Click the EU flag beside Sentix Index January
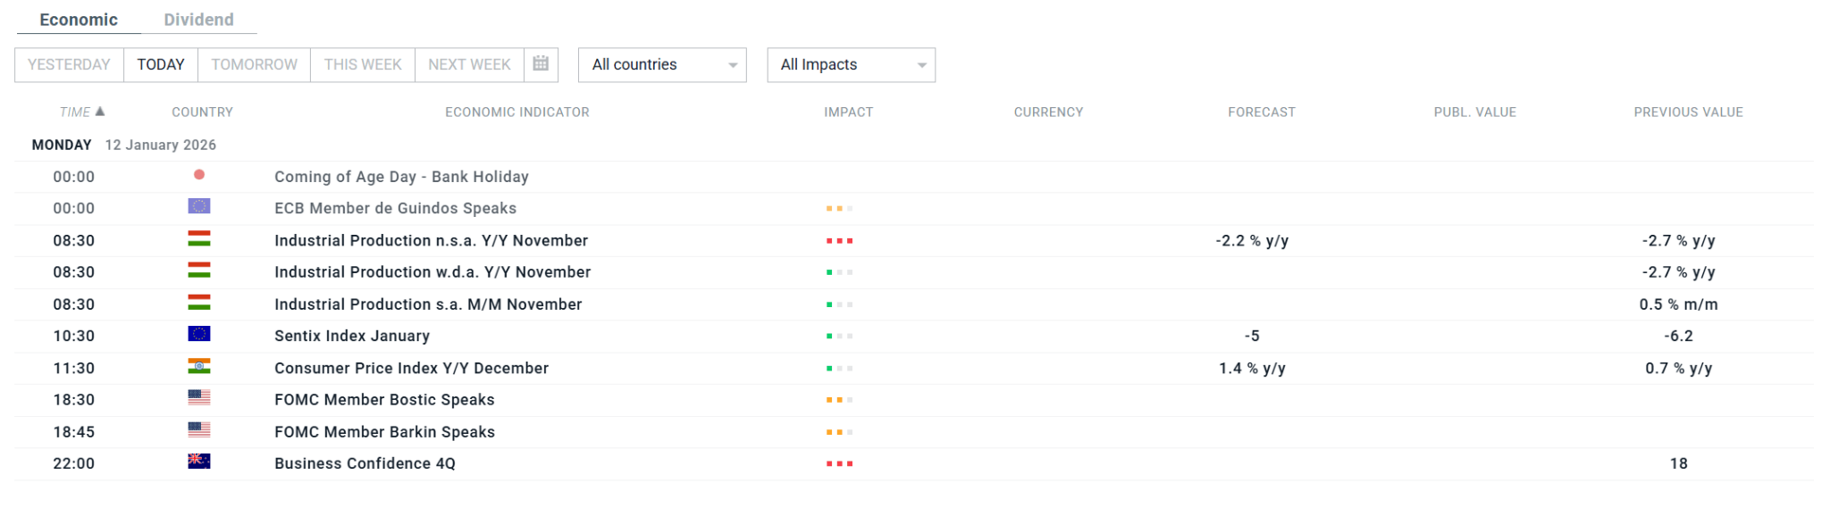 click(x=199, y=334)
